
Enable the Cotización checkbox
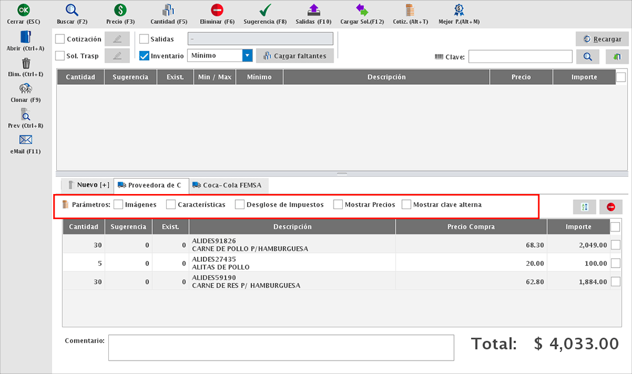60,39
